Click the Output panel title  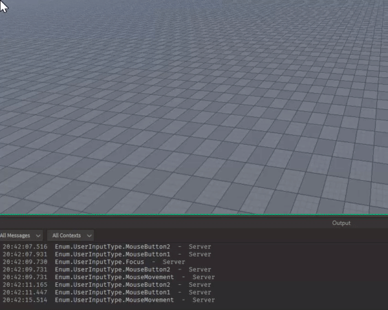tap(341, 223)
